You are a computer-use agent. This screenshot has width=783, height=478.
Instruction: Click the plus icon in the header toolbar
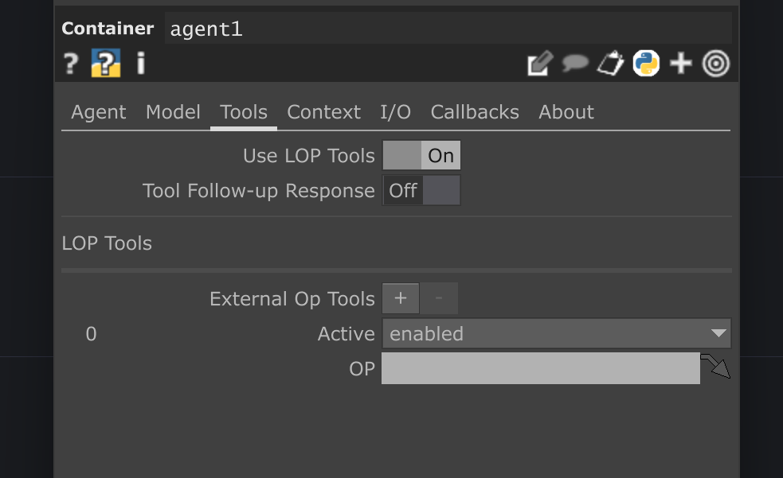[680, 63]
